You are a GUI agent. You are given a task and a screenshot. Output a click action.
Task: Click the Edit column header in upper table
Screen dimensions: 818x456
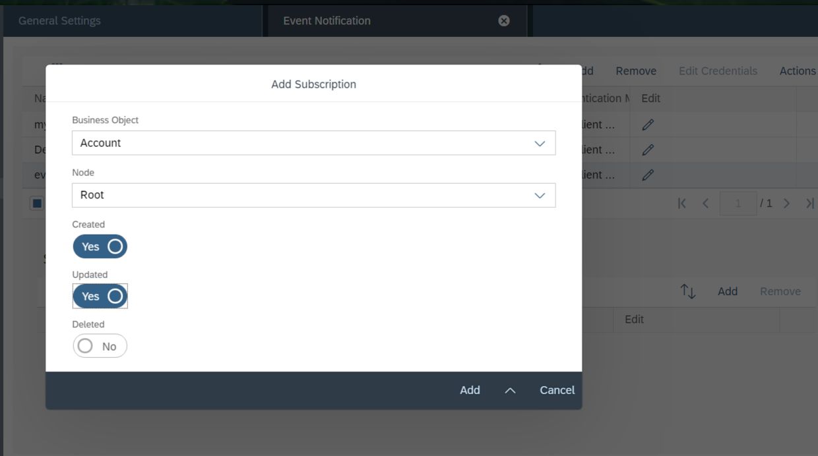(x=650, y=98)
